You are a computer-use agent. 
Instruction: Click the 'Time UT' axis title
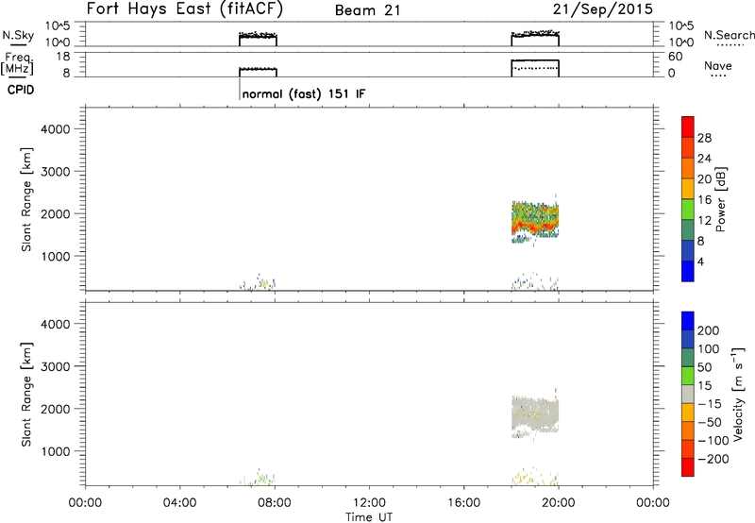(x=369, y=517)
